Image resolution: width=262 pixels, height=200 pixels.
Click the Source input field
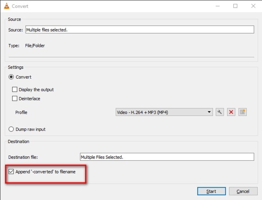[140, 30]
